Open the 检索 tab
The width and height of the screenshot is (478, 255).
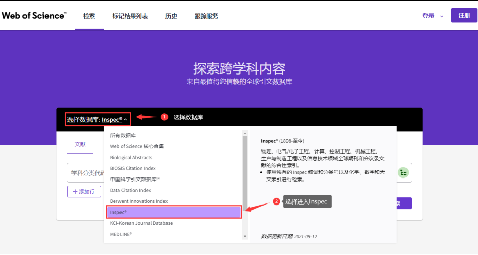(89, 16)
